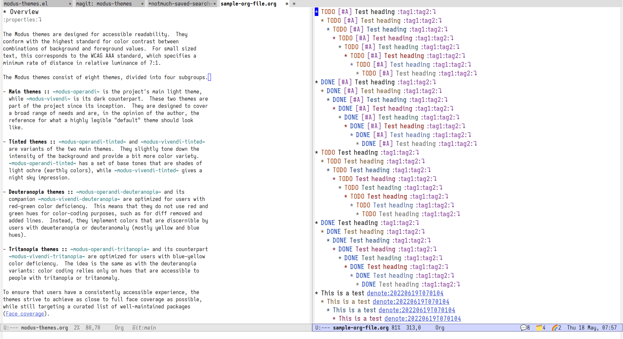Expand top-level DONE [#A] Test heading star

point(316,82)
